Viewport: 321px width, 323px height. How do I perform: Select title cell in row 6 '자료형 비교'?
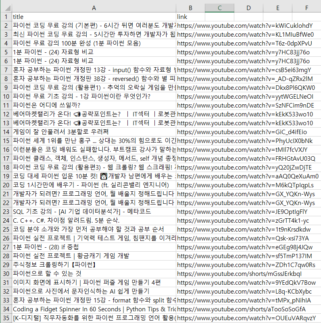[x=94, y=61]
